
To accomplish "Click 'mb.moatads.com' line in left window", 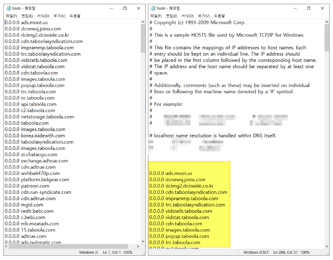I will (x=32, y=224).
